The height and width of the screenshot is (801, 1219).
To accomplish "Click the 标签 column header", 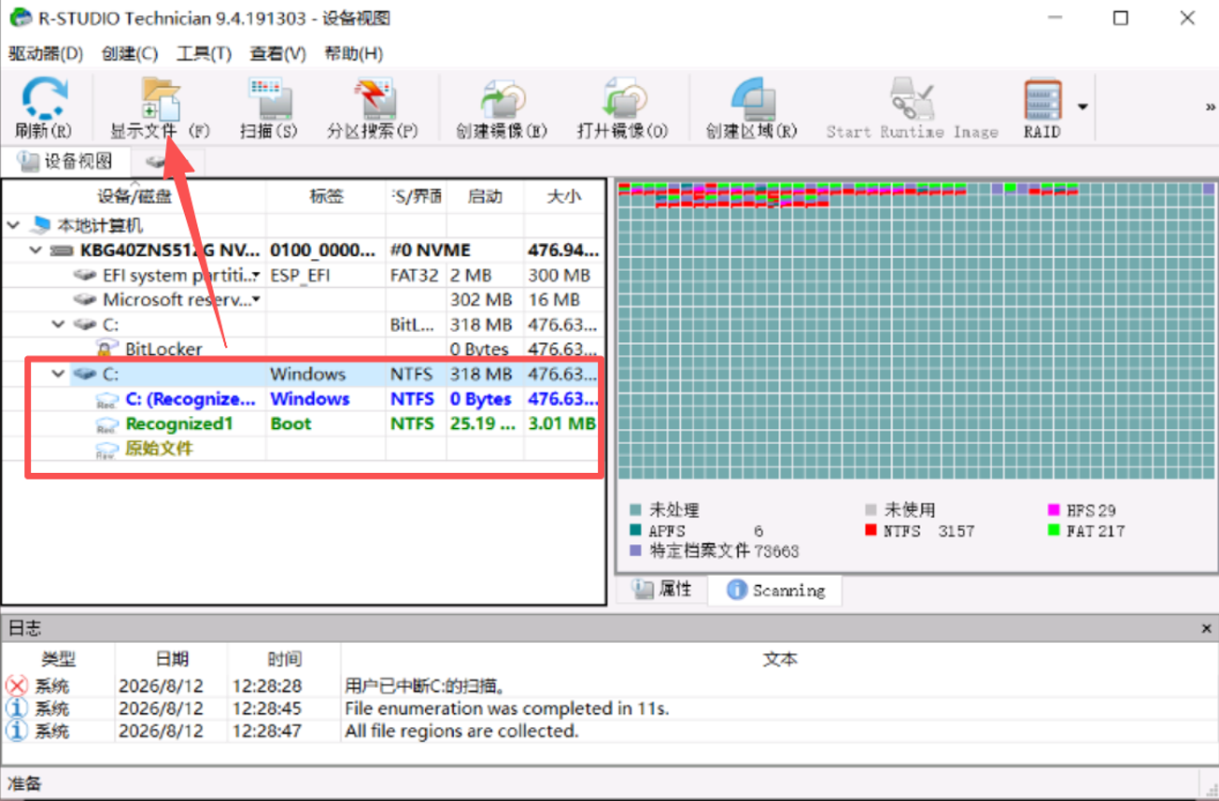I will [x=326, y=196].
